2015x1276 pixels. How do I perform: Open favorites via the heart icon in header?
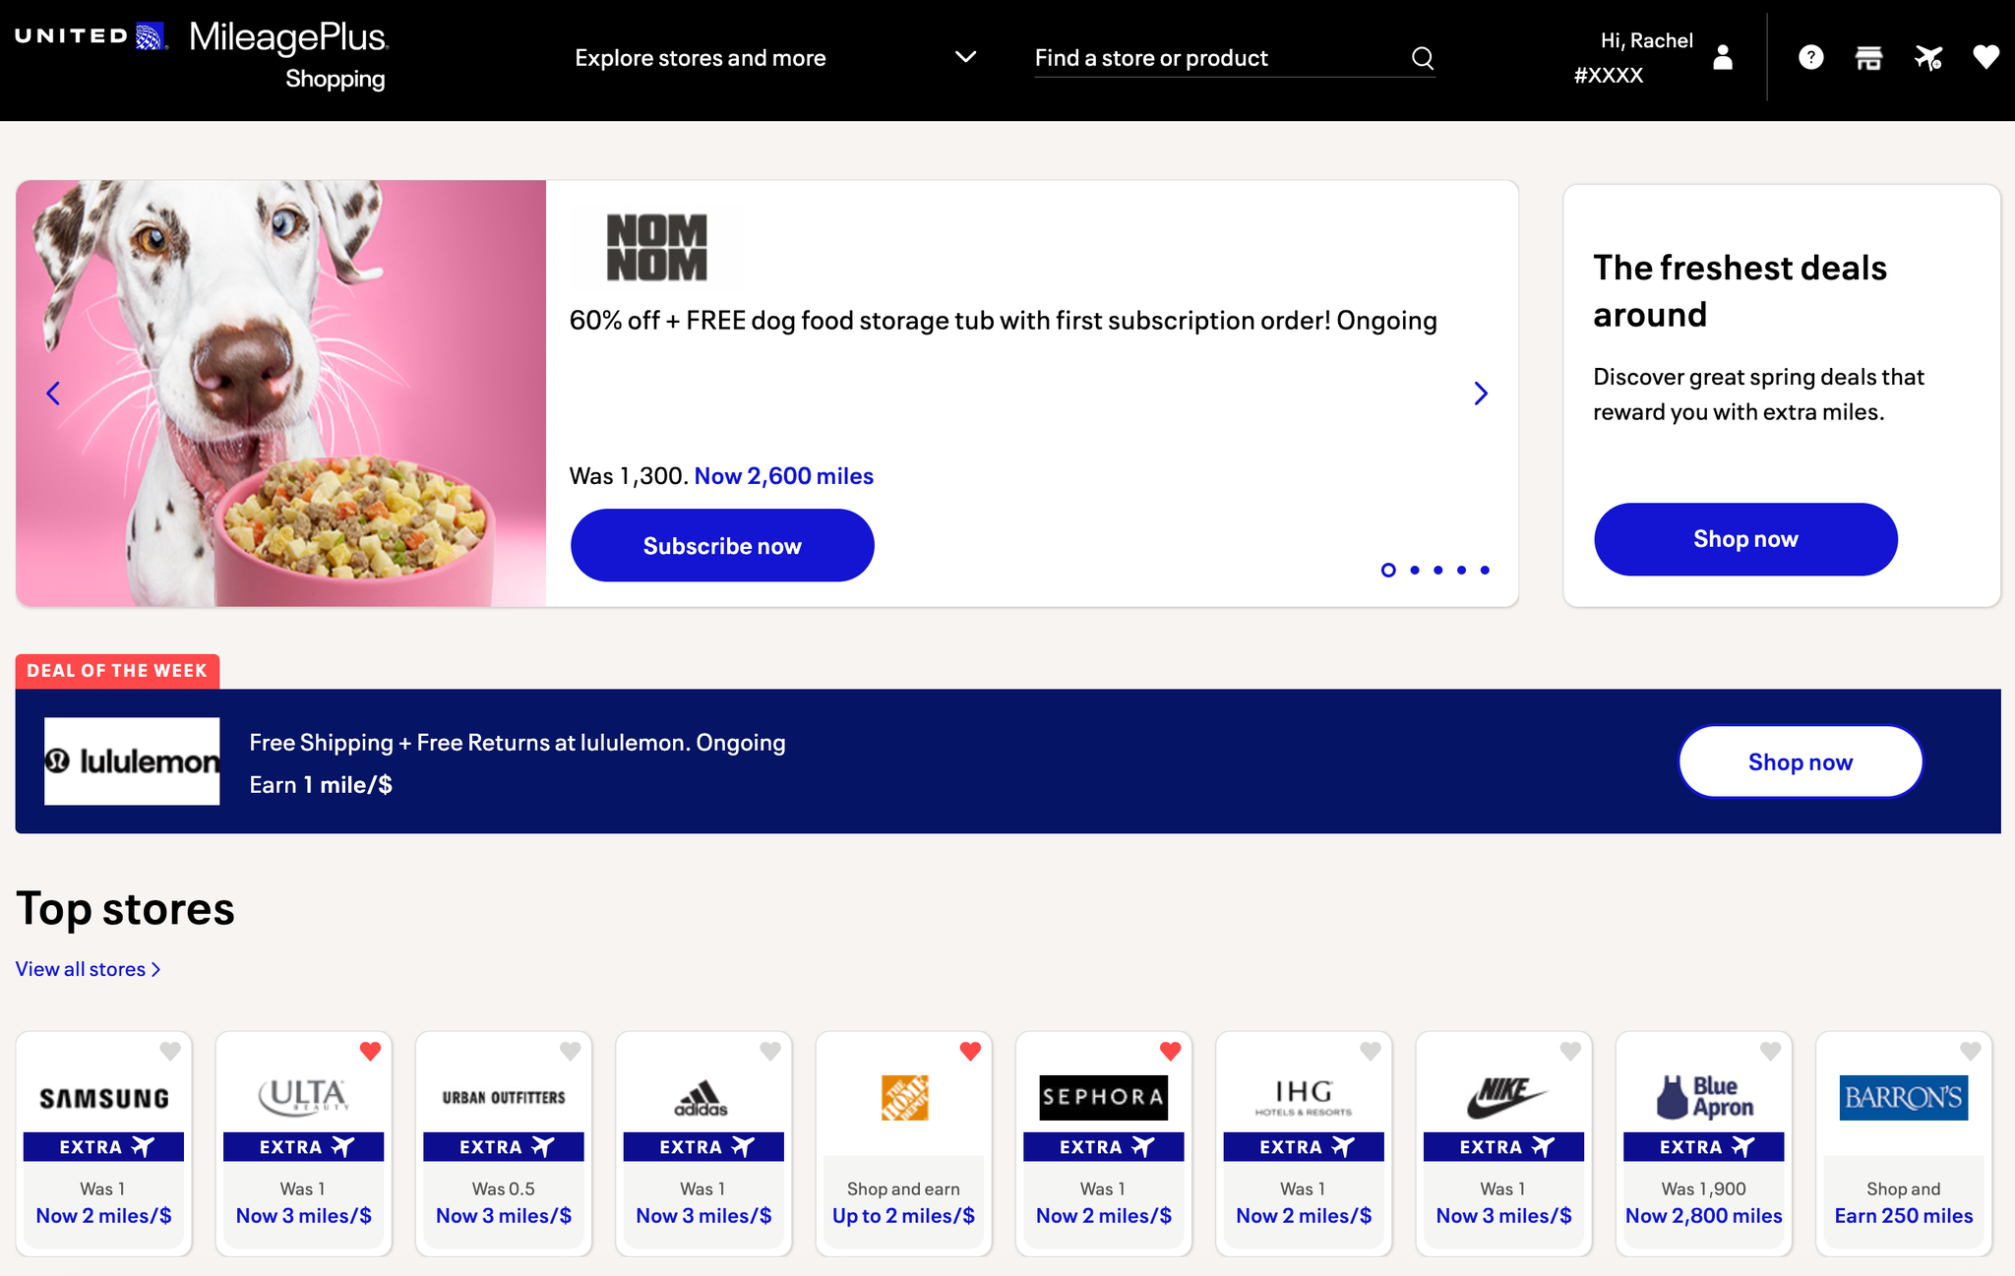[x=1985, y=57]
